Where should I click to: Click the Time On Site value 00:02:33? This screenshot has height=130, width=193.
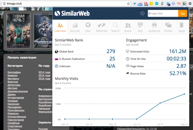coord(176,59)
